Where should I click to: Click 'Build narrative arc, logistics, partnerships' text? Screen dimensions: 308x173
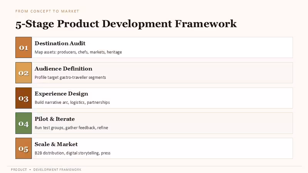tap(72, 102)
